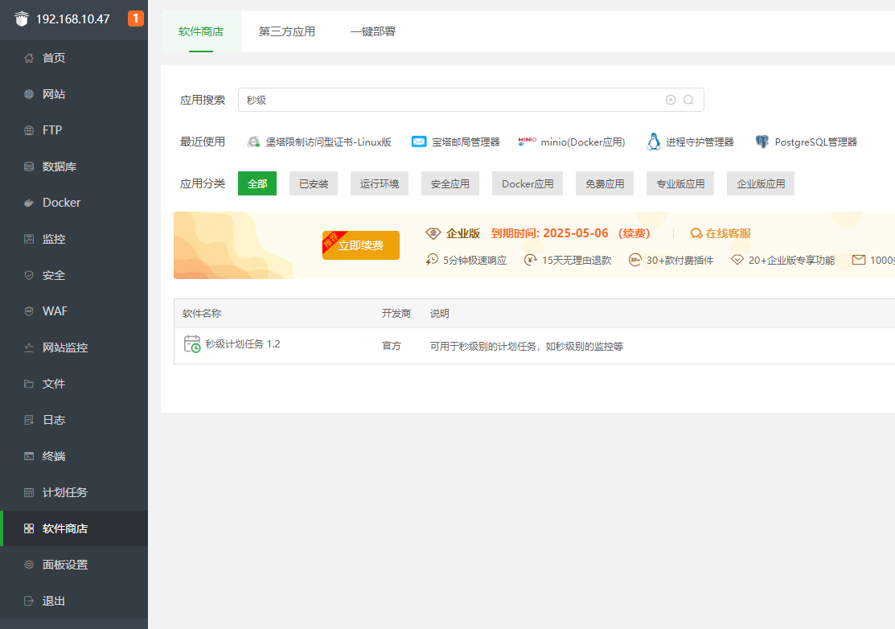
Task: Click the 192.168.10.47 server address
Action: pos(73,18)
